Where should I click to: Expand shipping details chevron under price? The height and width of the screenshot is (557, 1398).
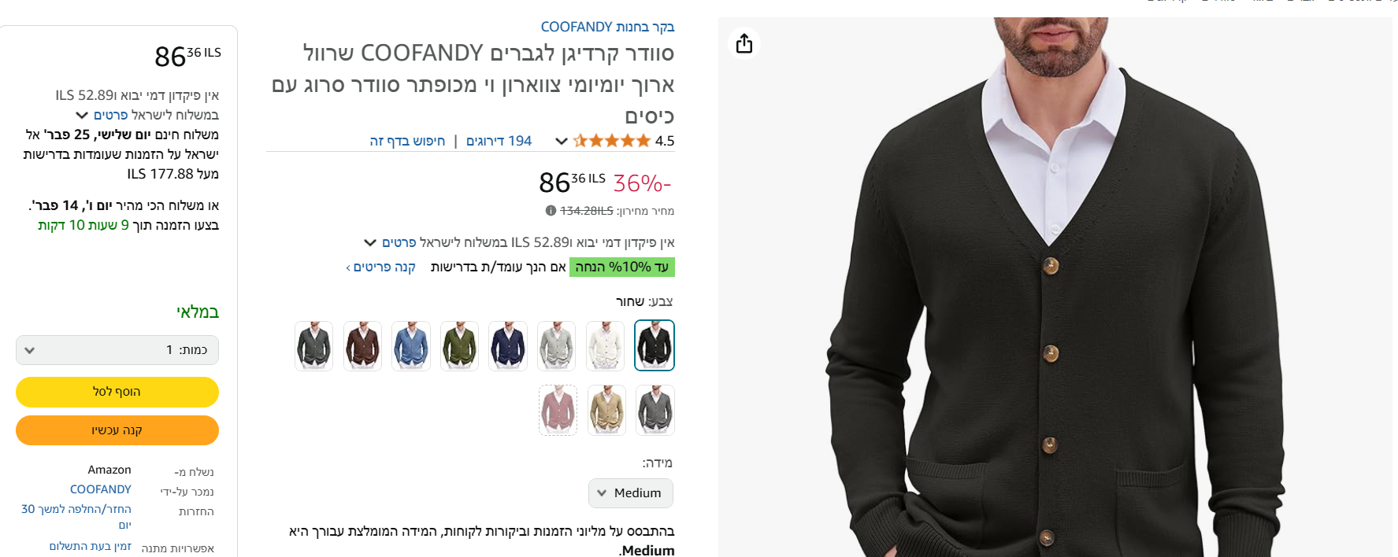pos(370,242)
